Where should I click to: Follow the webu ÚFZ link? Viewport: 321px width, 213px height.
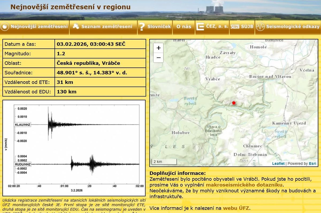236,208
